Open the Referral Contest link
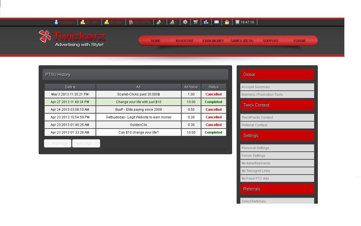Image resolution: width=361 pixels, height=226 pixels. [x=277, y=125]
